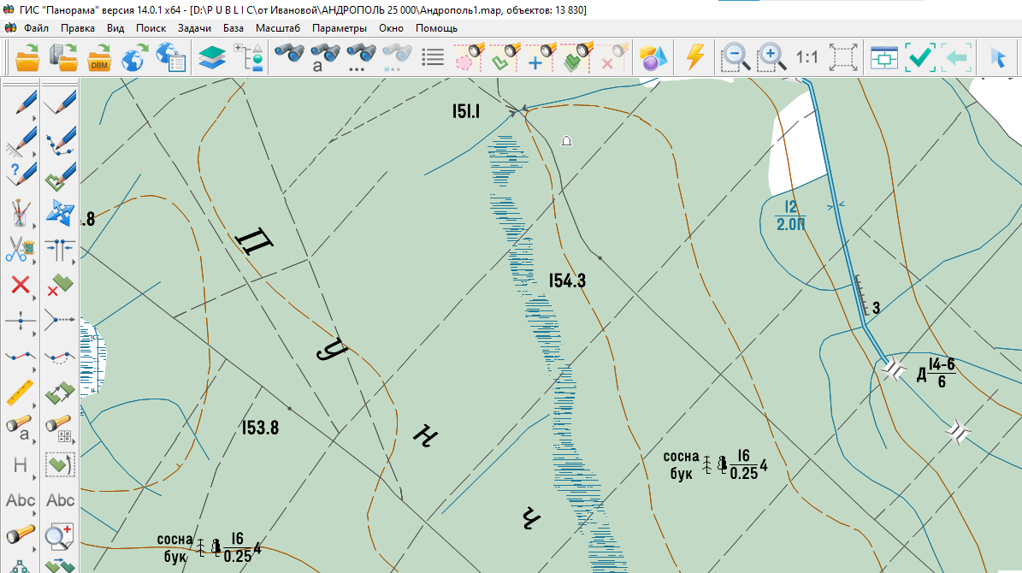Confirm with the teal checkmark button

pyautogui.click(x=920, y=57)
